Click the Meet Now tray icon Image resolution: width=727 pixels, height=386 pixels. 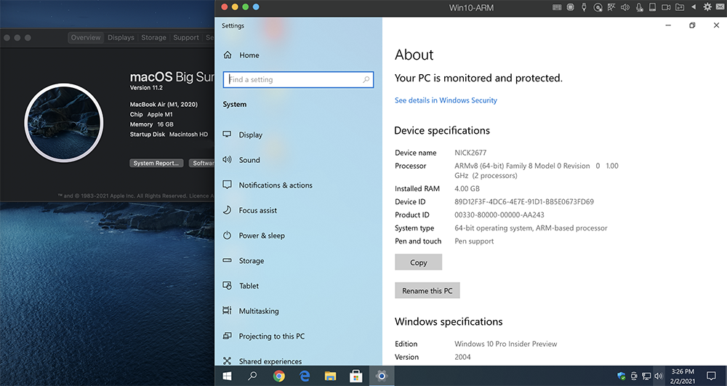coord(634,376)
